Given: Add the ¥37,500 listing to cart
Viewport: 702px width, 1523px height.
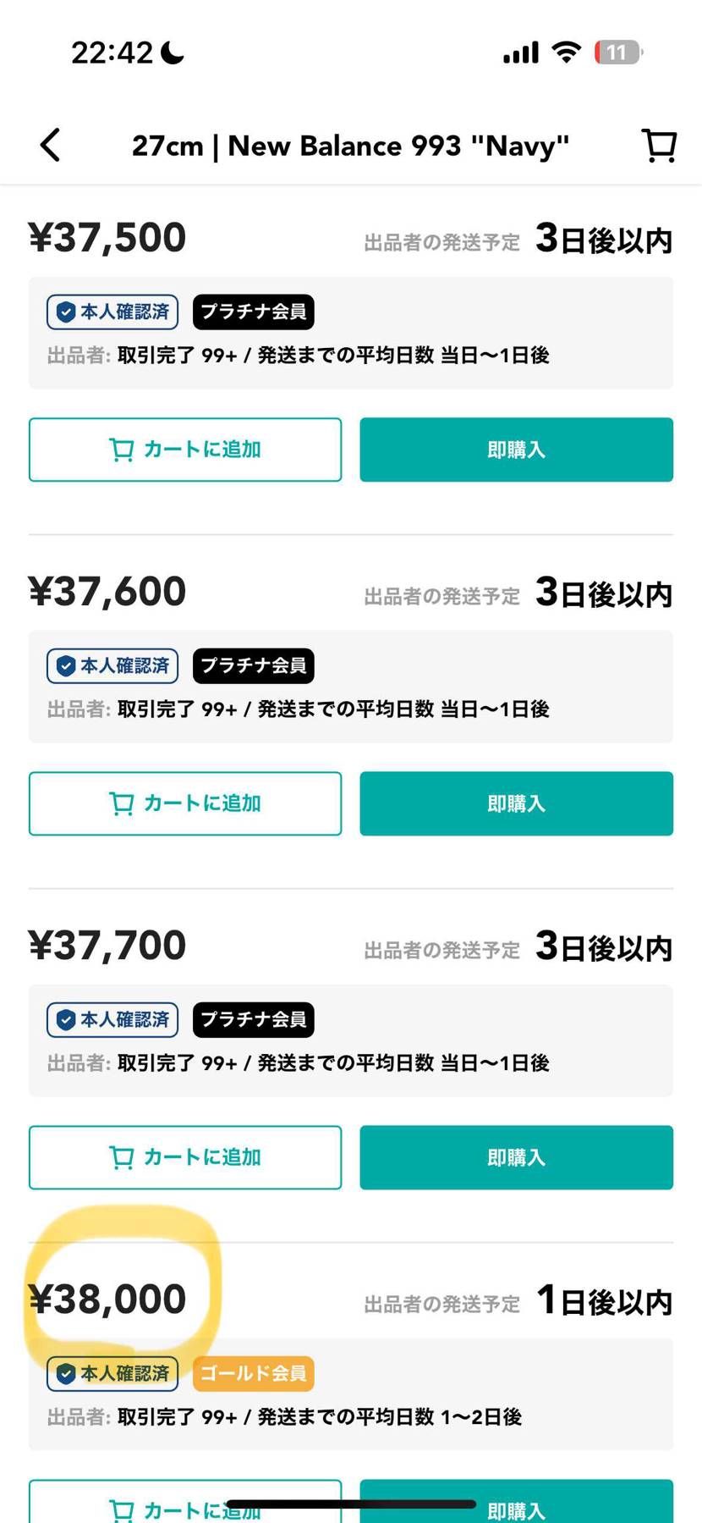Looking at the screenshot, I should 185,450.
